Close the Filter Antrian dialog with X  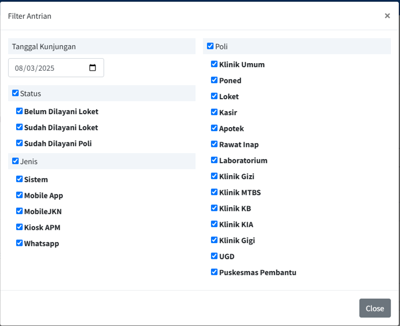pos(387,16)
